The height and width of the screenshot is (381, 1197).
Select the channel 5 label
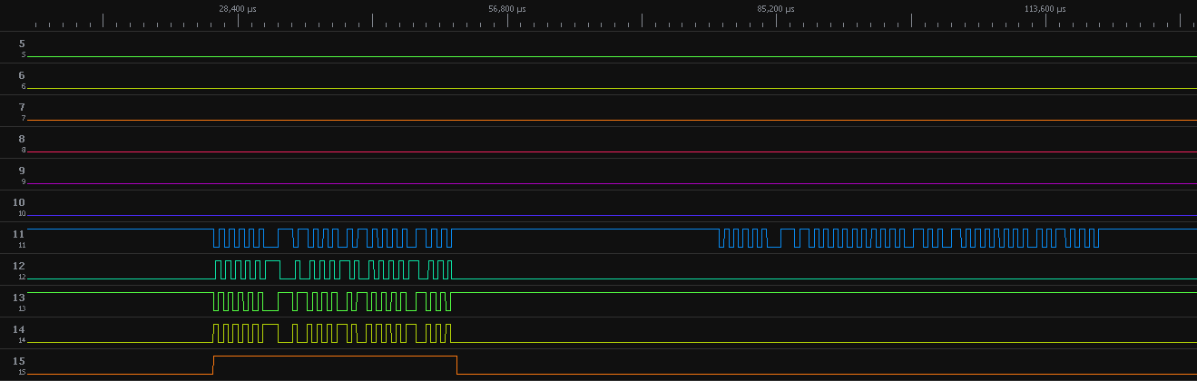pos(22,44)
